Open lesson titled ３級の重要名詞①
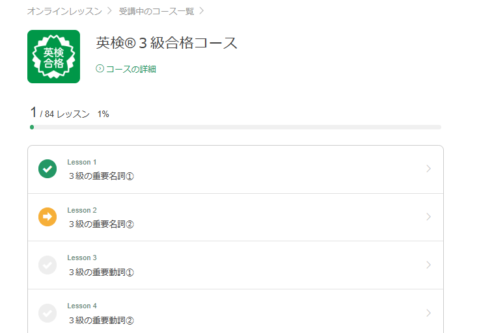The image size is (479, 333). (101, 176)
